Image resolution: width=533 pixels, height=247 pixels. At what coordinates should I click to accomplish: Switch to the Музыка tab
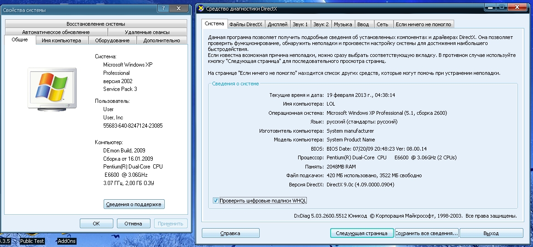point(343,24)
